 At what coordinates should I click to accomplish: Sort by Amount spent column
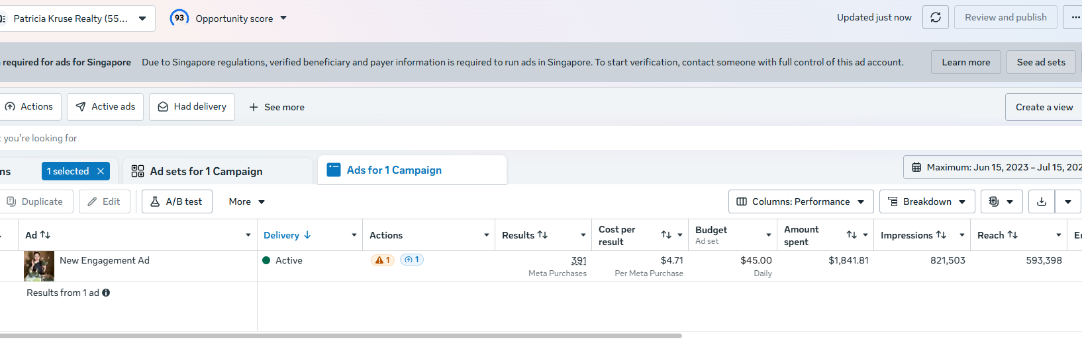coord(852,235)
